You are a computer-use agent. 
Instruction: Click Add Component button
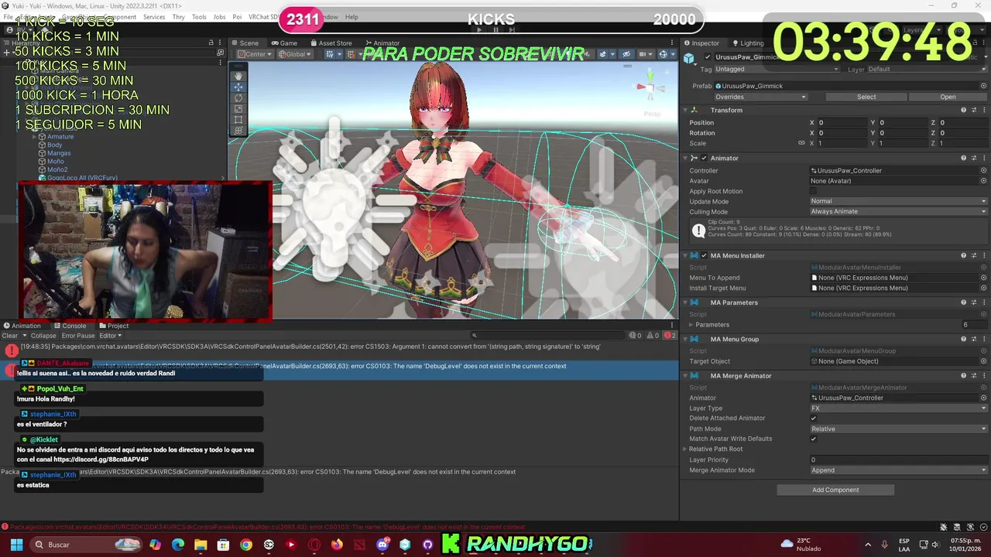pos(835,490)
